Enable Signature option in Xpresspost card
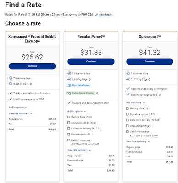This screenshot has width=178, height=183. point(128,114)
